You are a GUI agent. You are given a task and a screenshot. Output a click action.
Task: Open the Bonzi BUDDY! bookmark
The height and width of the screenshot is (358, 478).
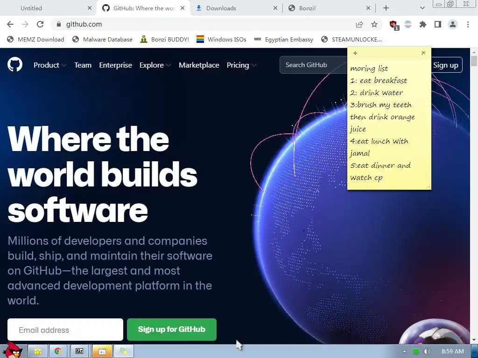pyautogui.click(x=165, y=39)
